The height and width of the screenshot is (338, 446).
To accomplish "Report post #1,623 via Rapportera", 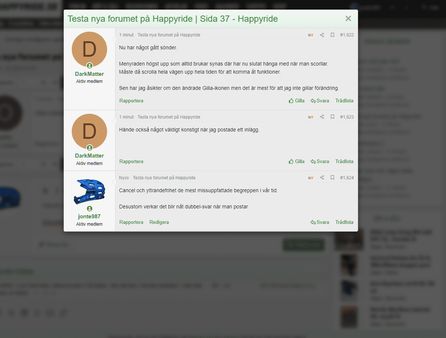I will (131, 162).
